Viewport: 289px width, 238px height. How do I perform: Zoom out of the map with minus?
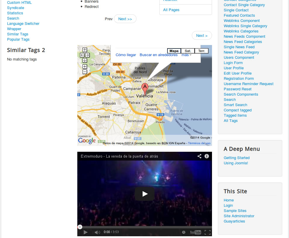[85, 72]
